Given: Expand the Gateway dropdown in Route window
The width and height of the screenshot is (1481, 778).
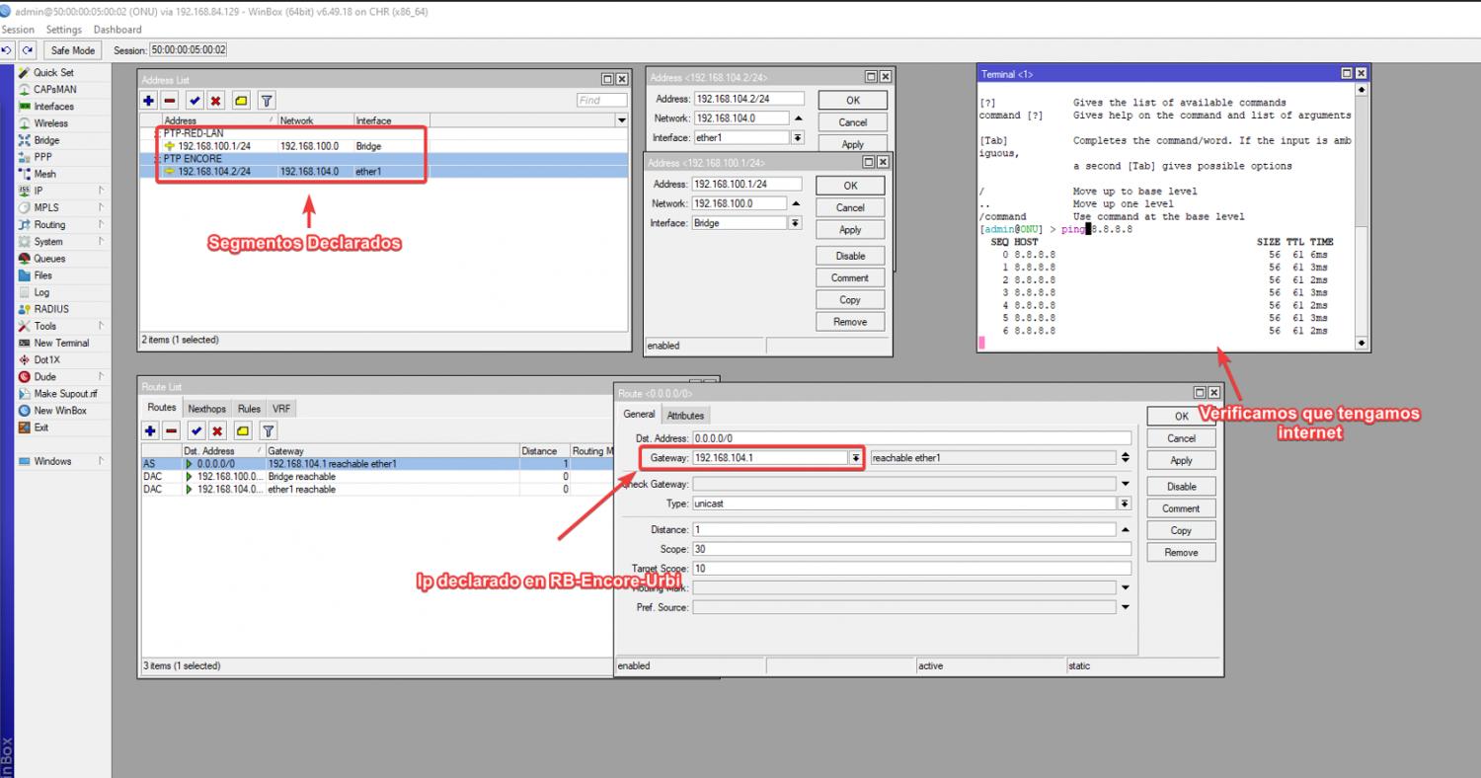Looking at the screenshot, I should [x=855, y=458].
